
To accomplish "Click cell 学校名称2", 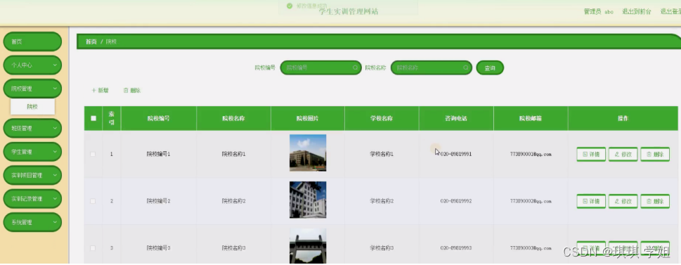I will point(382,201).
